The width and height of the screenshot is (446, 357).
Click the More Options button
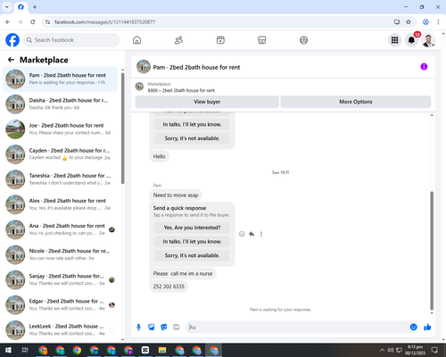[x=356, y=102]
